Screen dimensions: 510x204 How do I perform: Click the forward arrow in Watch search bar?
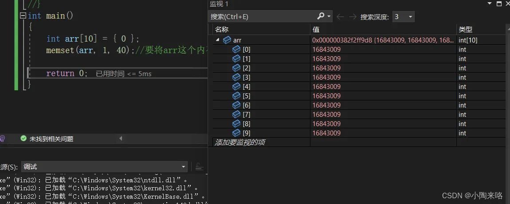[x=353, y=16]
